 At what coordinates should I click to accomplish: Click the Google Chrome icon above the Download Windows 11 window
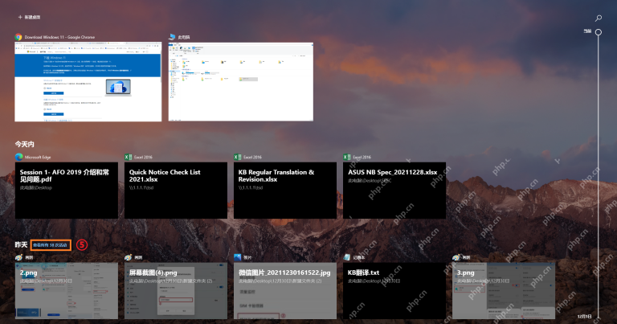tap(18, 37)
